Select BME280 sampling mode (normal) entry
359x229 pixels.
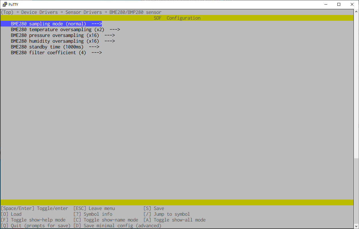pyautogui.click(x=51, y=24)
